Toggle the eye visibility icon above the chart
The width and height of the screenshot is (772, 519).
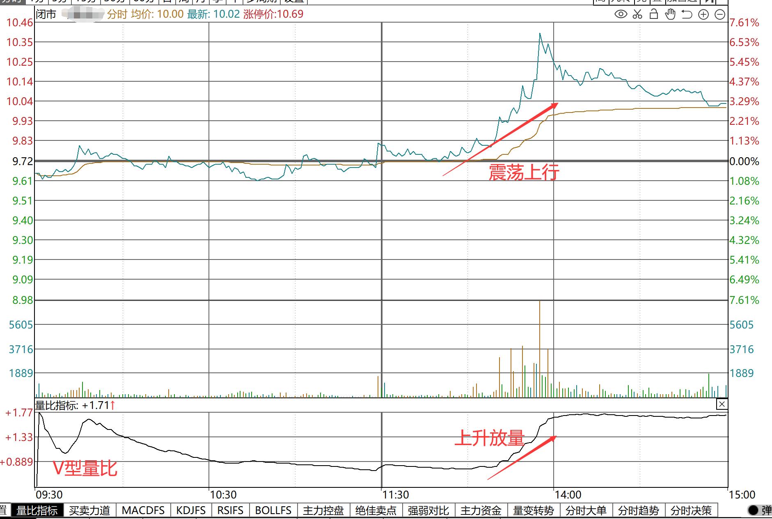(x=621, y=14)
